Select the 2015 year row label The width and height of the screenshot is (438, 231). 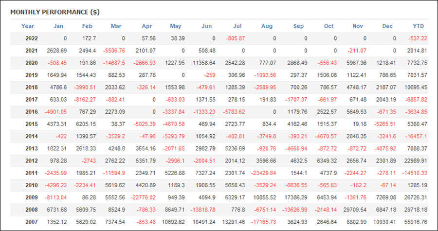click(x=32, y=124)
